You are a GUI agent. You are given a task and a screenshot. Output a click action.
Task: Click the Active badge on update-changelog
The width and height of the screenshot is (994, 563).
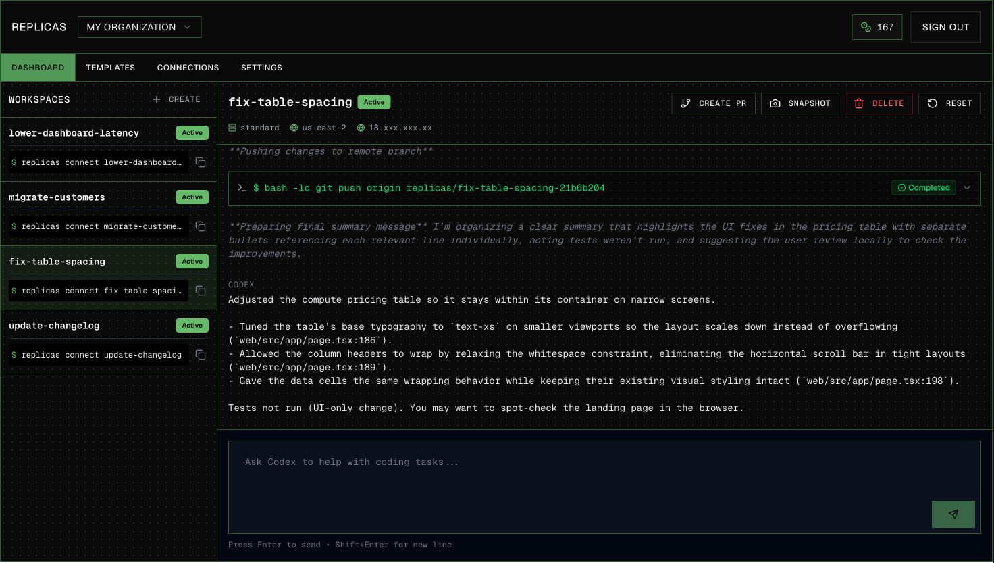click(192, 326)
